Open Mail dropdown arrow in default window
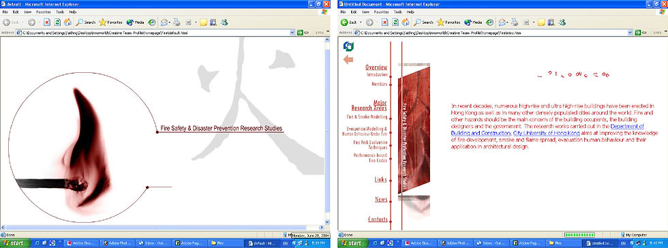Screen dimensions: 668x248 tap(170, 22)
